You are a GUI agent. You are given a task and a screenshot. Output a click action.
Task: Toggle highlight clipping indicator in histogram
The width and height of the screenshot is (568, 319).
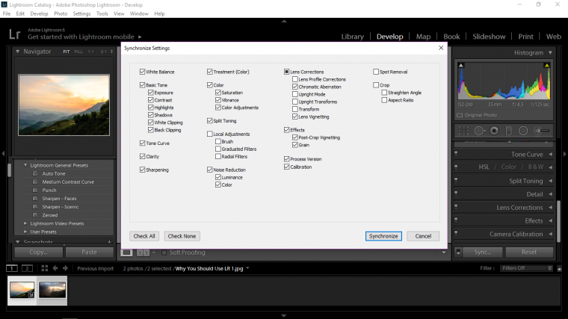[546, 65]
